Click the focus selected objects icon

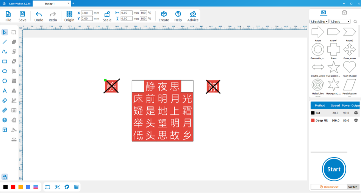(x=57, y=187)
